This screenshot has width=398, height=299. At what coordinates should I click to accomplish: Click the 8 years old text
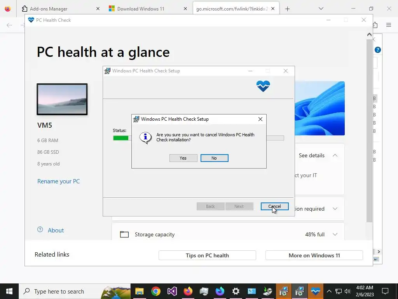[49, 164]
